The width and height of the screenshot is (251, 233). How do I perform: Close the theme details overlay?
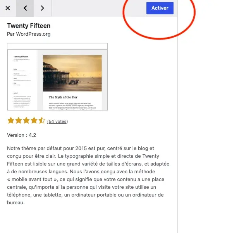pos(8,8)
